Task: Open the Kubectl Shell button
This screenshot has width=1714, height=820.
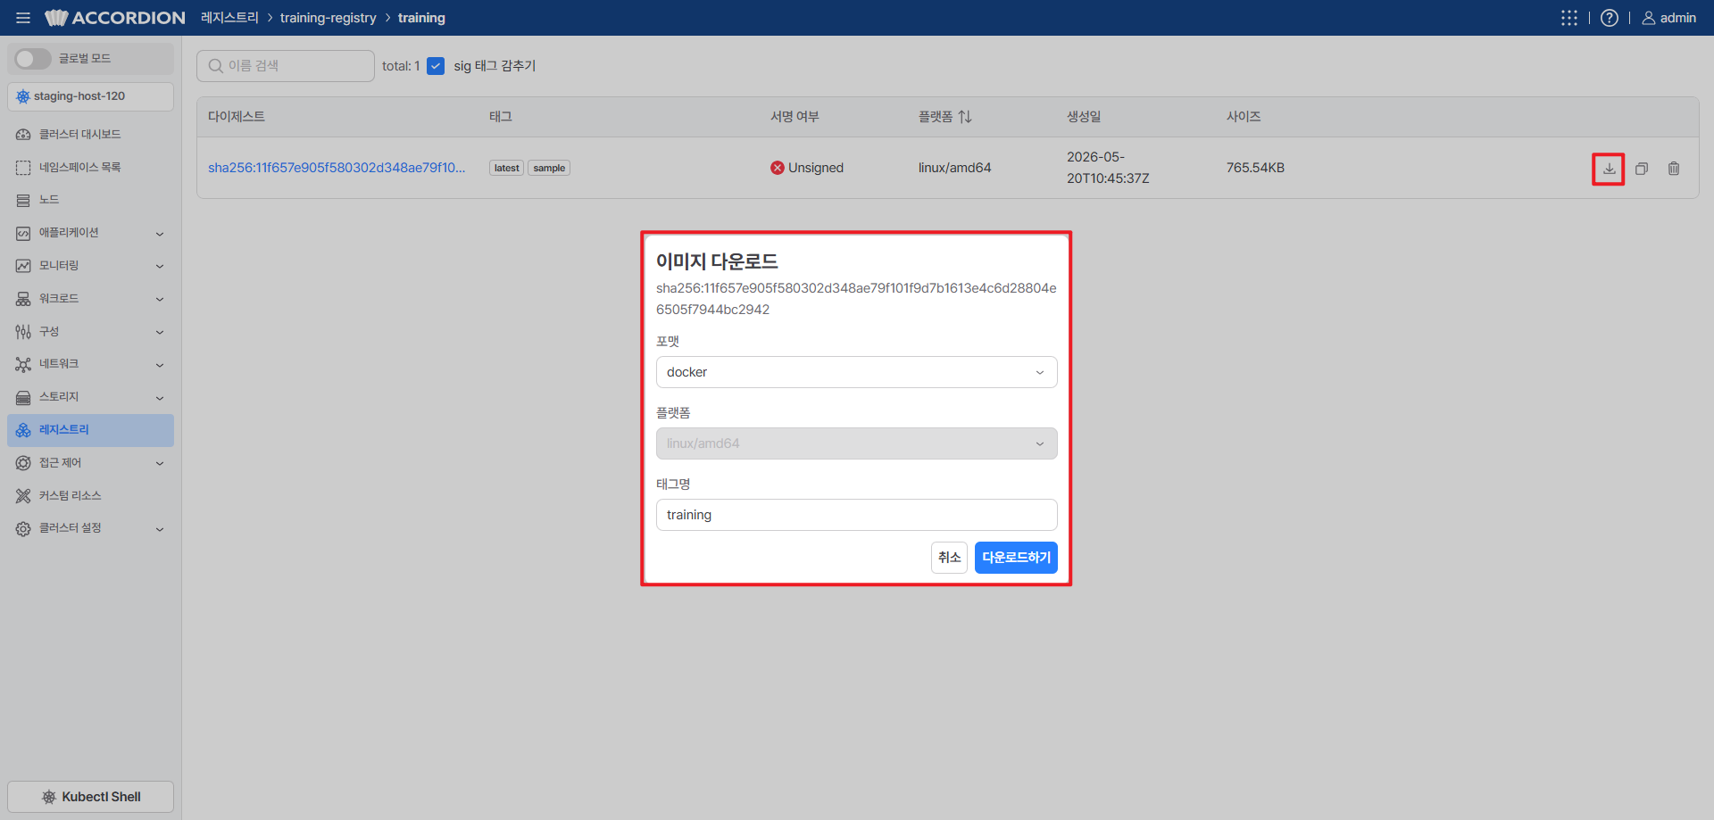Action: click(x=90, y=797)
